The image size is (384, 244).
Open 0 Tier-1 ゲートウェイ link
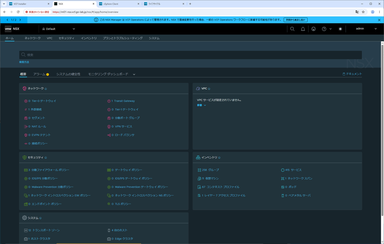(125, 110)
